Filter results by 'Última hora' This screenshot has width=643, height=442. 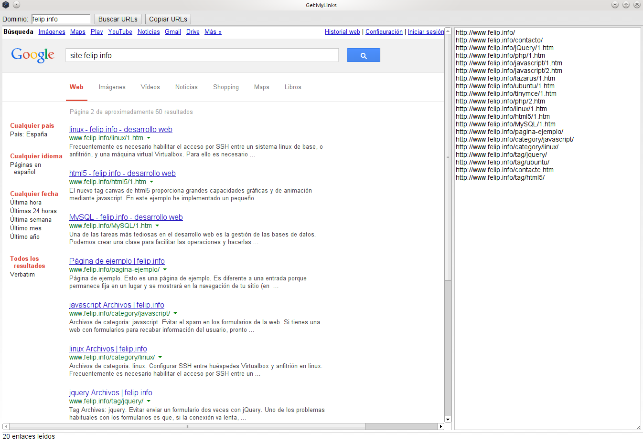coord(26,203)
